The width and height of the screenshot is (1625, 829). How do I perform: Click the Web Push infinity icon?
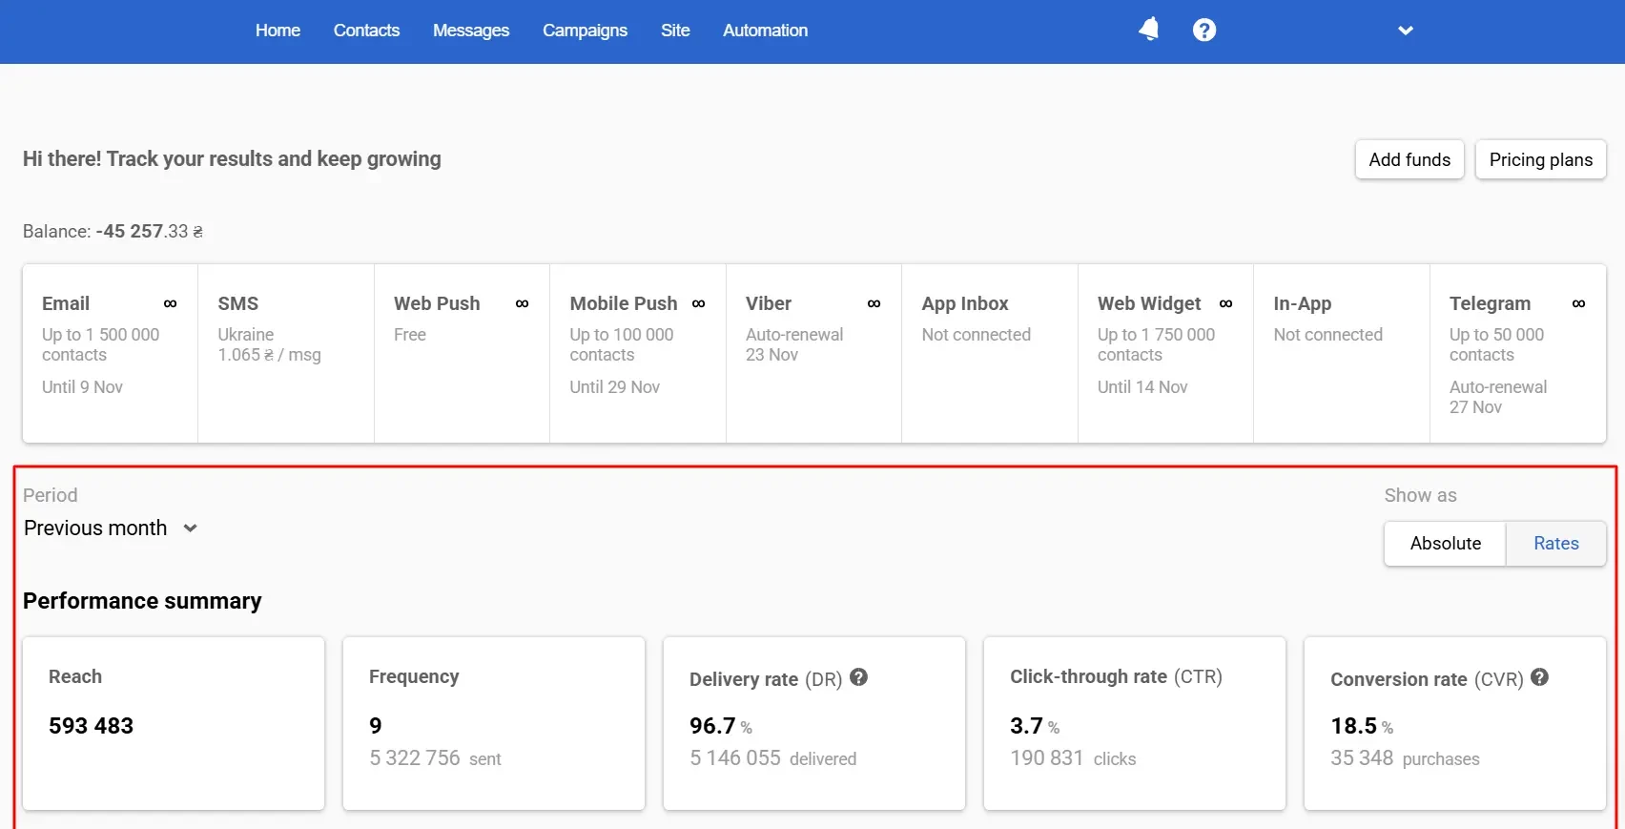522,303
